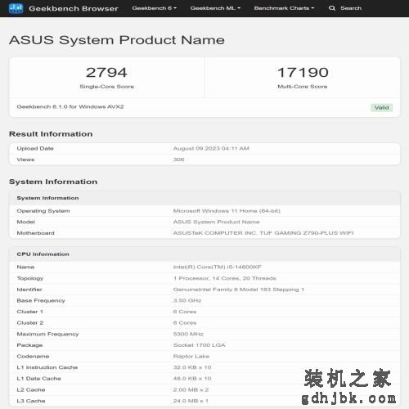Open the Search link in navbar
409x409 pixels.
click(351, 8)
